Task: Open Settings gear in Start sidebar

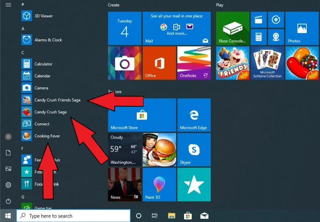Action: coord(8,185)
